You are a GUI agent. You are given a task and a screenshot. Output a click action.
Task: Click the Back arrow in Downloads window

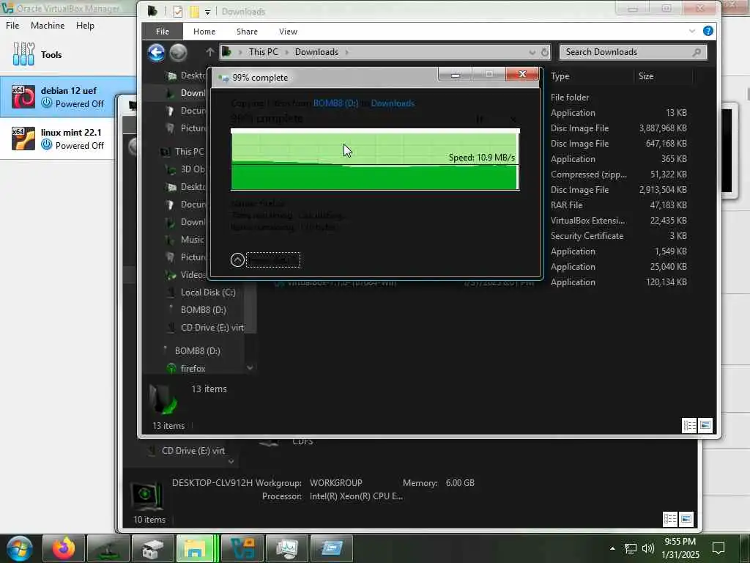156,52
